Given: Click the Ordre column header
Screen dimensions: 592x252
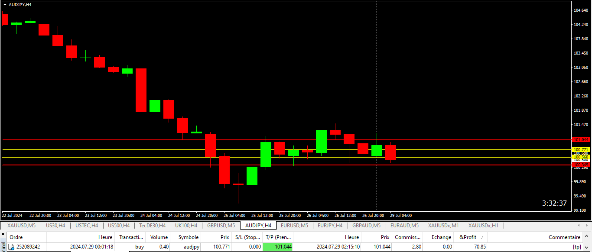Looking at the screenshot, I should (16, 237).
